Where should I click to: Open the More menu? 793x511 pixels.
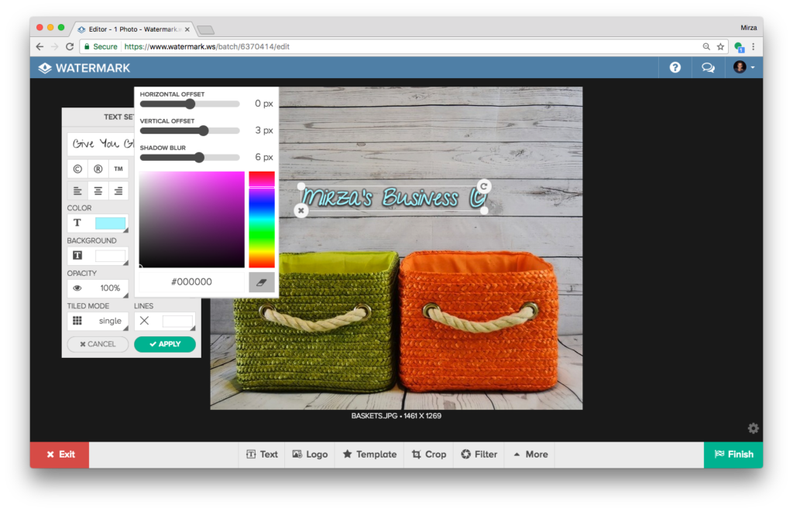[530, 455]
